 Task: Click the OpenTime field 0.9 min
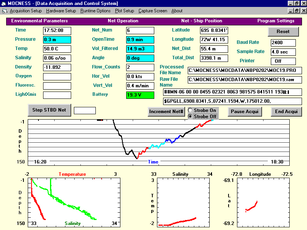140,40
